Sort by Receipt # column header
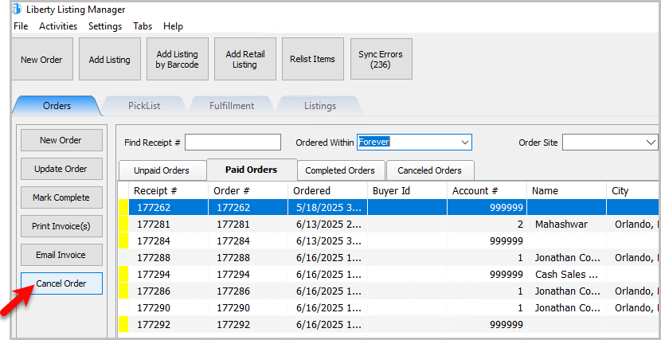This screenshot has height=340, width=661. point(169,191)
